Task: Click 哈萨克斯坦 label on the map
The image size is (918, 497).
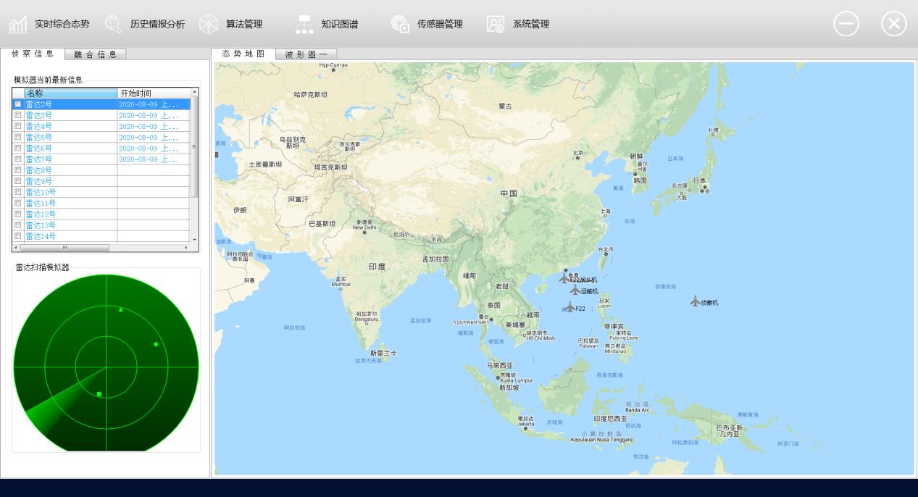Action: (310, 94)
